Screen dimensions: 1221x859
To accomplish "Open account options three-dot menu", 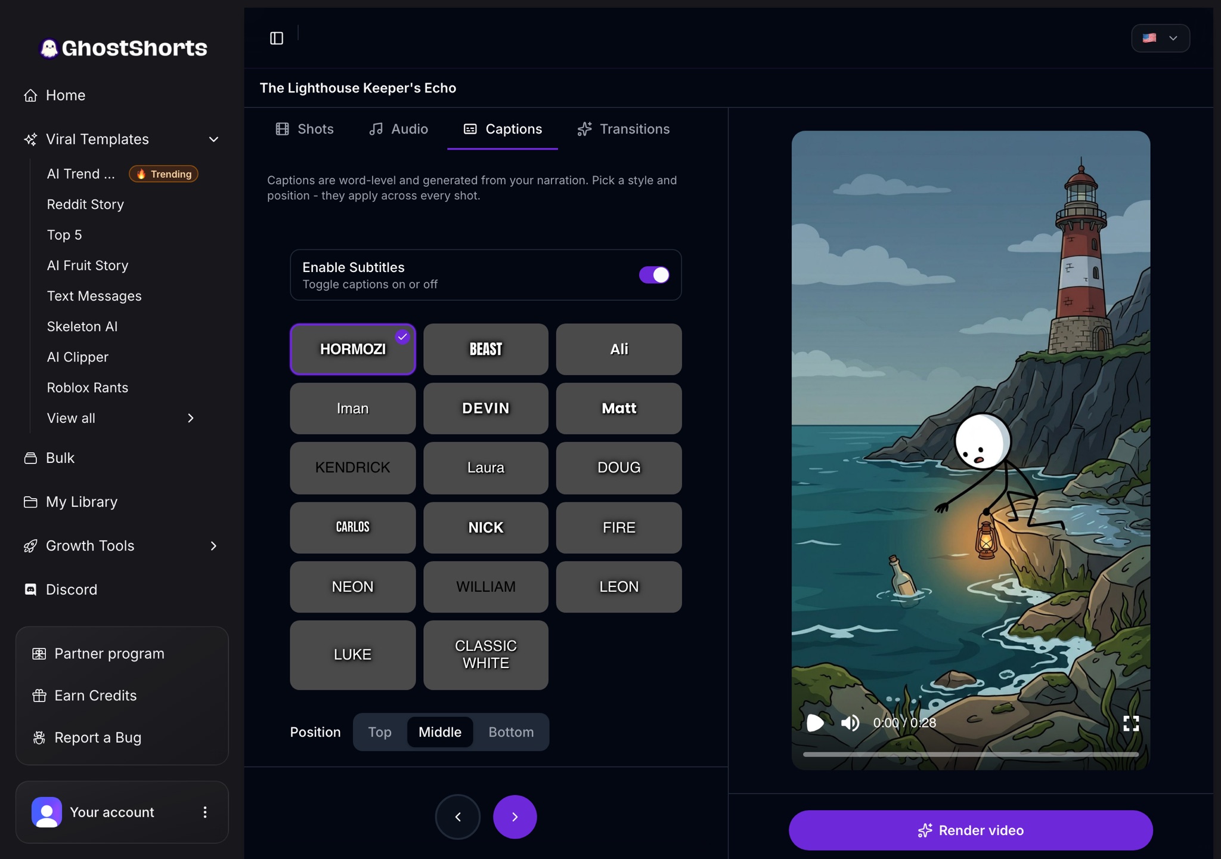I will pyautogui.click(x=205, y=812).
